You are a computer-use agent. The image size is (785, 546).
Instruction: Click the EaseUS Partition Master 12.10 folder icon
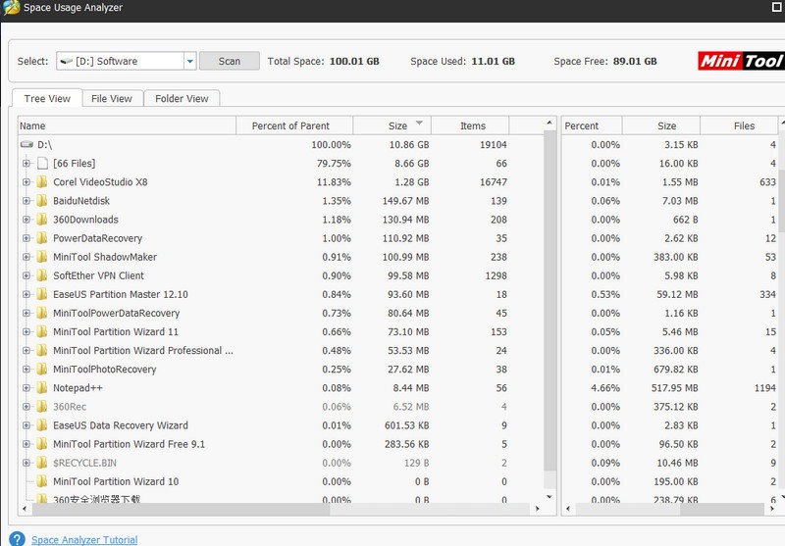(42, 294)
